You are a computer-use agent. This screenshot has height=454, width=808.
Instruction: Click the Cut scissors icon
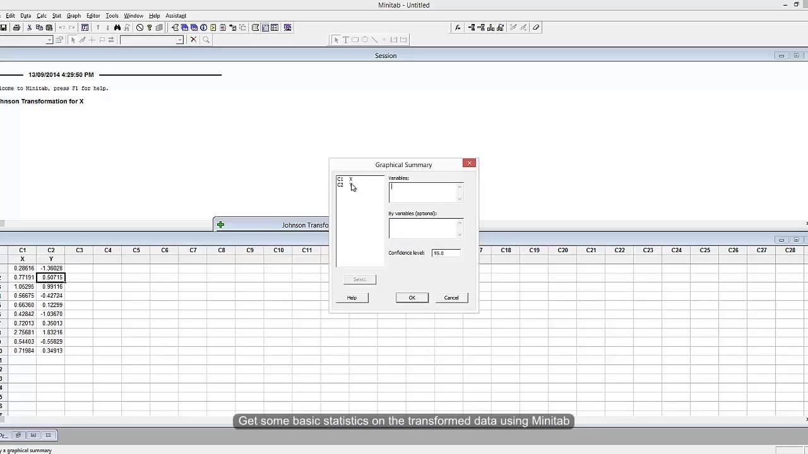click(29, 28)
